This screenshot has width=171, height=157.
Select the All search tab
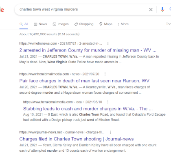coord(24,24)
